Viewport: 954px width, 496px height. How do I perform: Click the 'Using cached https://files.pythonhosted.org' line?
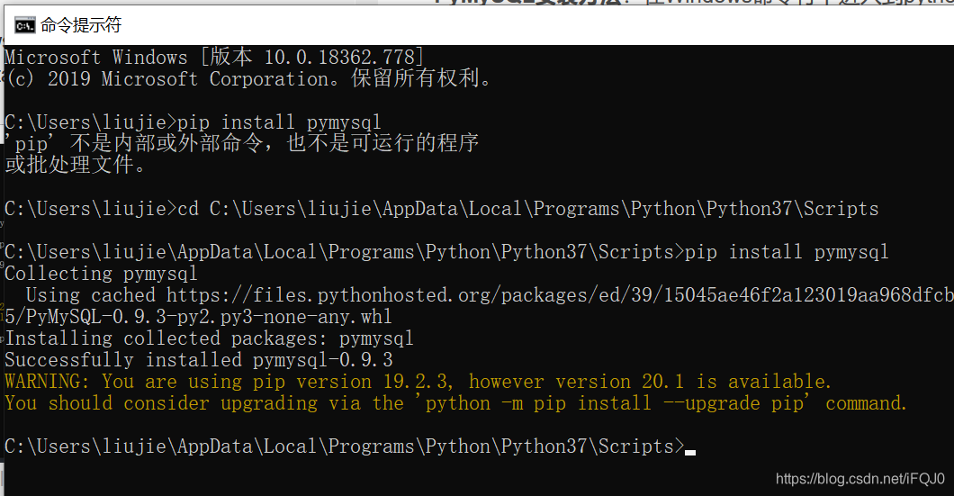tap(490, 295)
